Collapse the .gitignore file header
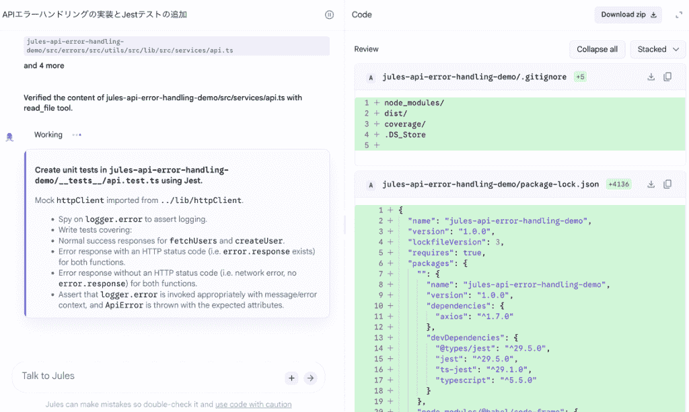The height and width of the screenshot is (412, 689). click(520, 77)
